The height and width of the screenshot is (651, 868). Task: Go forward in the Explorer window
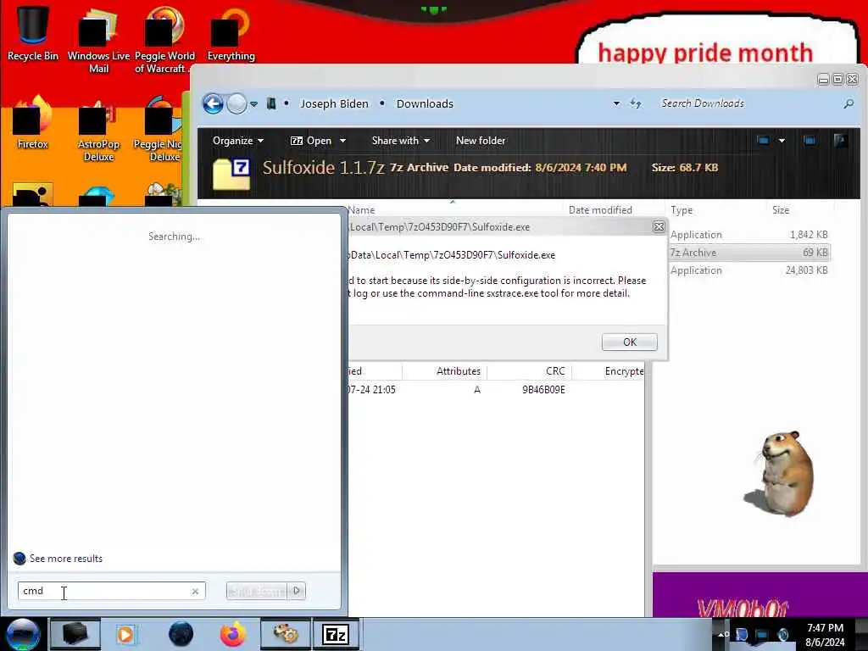237,103
